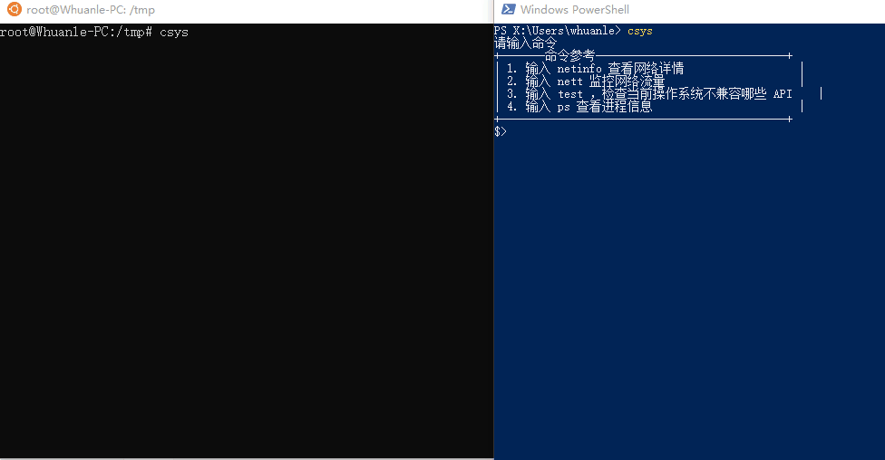Image resolution: width=885 pixels, height=460 pixels.
Task: Click the API text in option 3
Action: tap(783, 94)
